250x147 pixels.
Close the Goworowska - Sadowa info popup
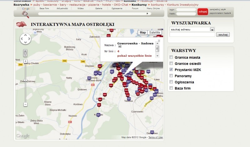[x=159, y=41]
